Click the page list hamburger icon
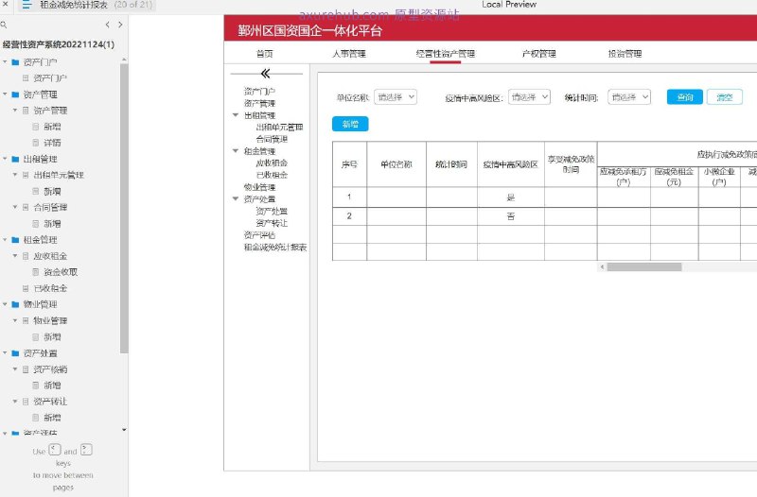757x497 pixels. (26, 5)
